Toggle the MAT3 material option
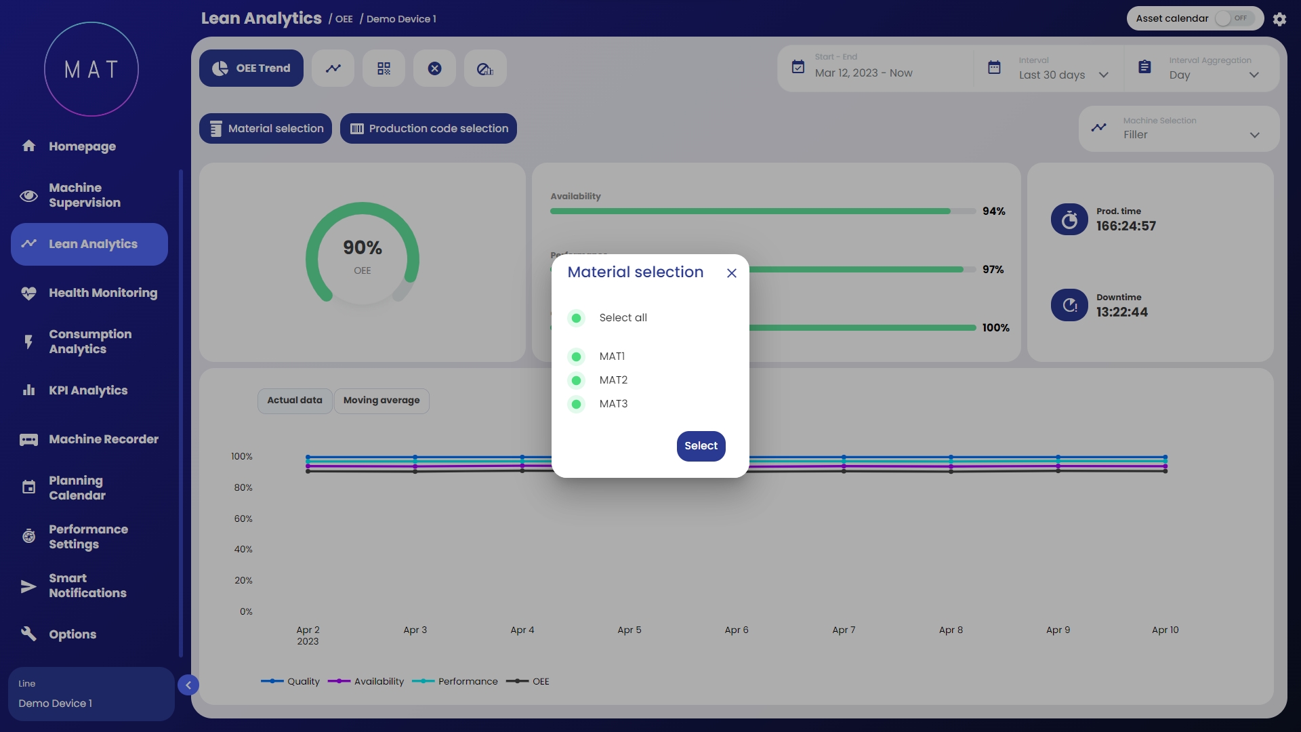 [x=576, y=405]
